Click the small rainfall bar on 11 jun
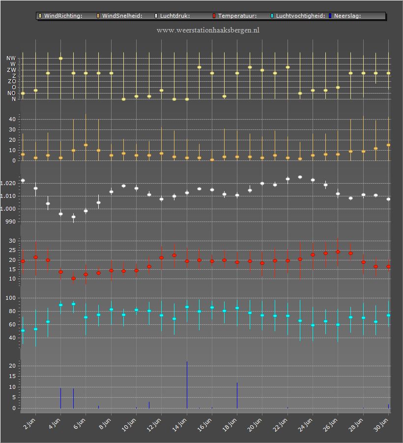 149,405
